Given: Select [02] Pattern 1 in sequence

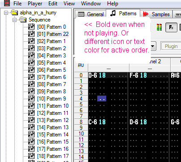Looking at the screenshot, I should point(52,41).
